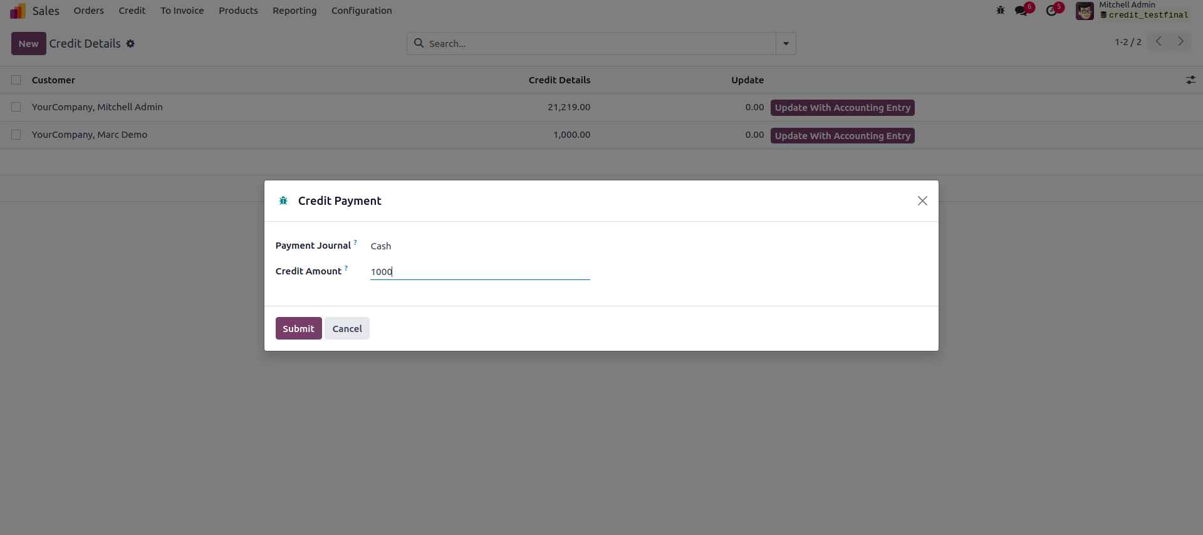Screen dimensions: 1203x535
Task: Open the Reporting menu
Action: (294, 11)
